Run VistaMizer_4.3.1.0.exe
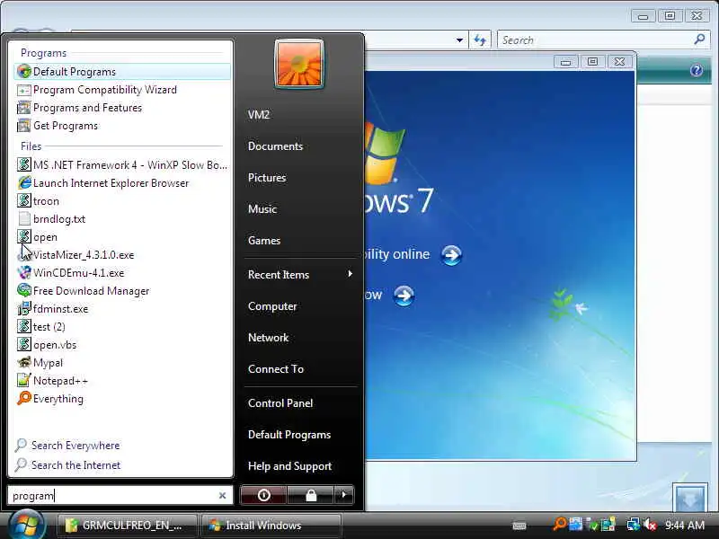 pyautogui.click(x=122, y=255)
